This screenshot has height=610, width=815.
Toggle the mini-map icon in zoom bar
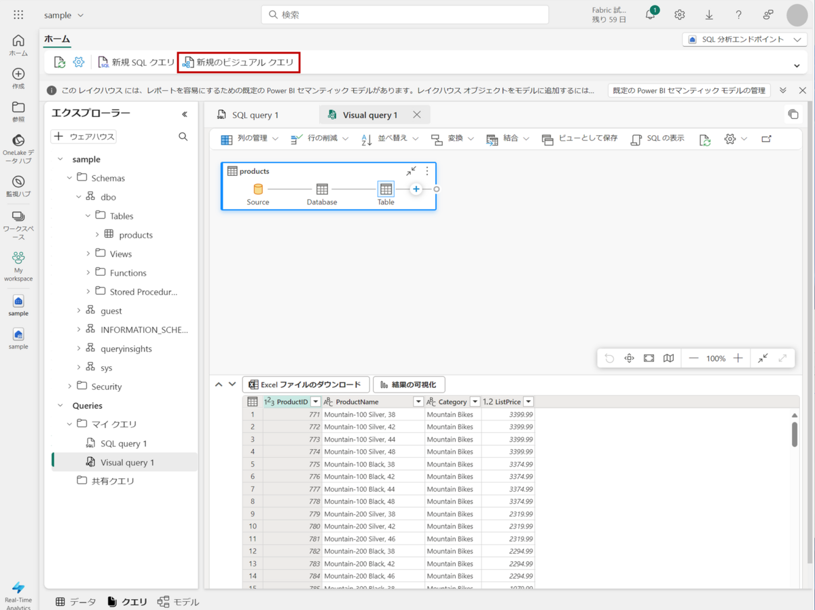[668, 358]
